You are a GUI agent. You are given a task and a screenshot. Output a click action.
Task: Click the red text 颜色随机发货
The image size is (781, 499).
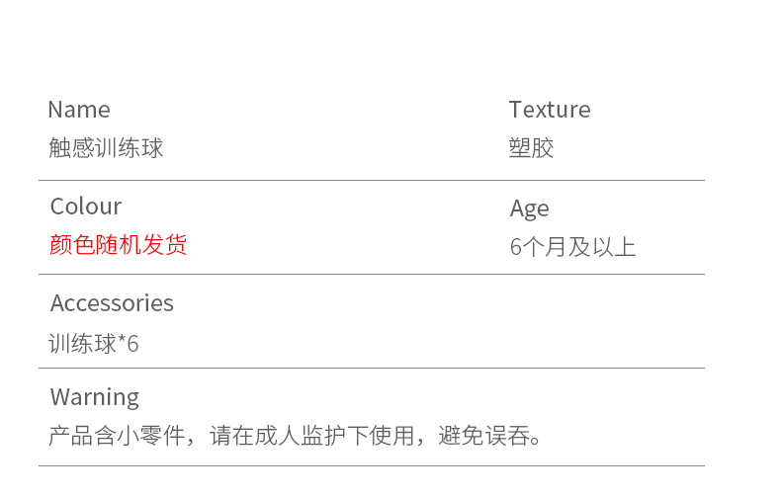coord(118,244)
